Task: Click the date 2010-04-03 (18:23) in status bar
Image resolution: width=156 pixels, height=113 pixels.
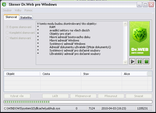Action: click(114, 108)
